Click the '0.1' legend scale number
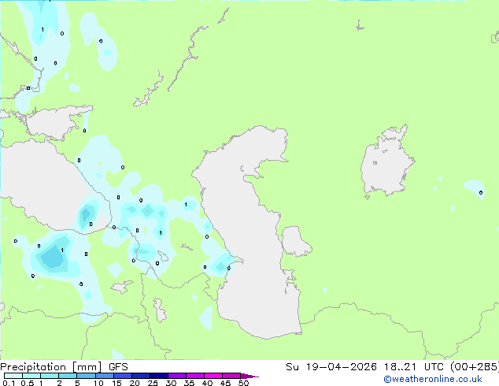The height and width of the screenshot is (386, 499). coord(9,383)
